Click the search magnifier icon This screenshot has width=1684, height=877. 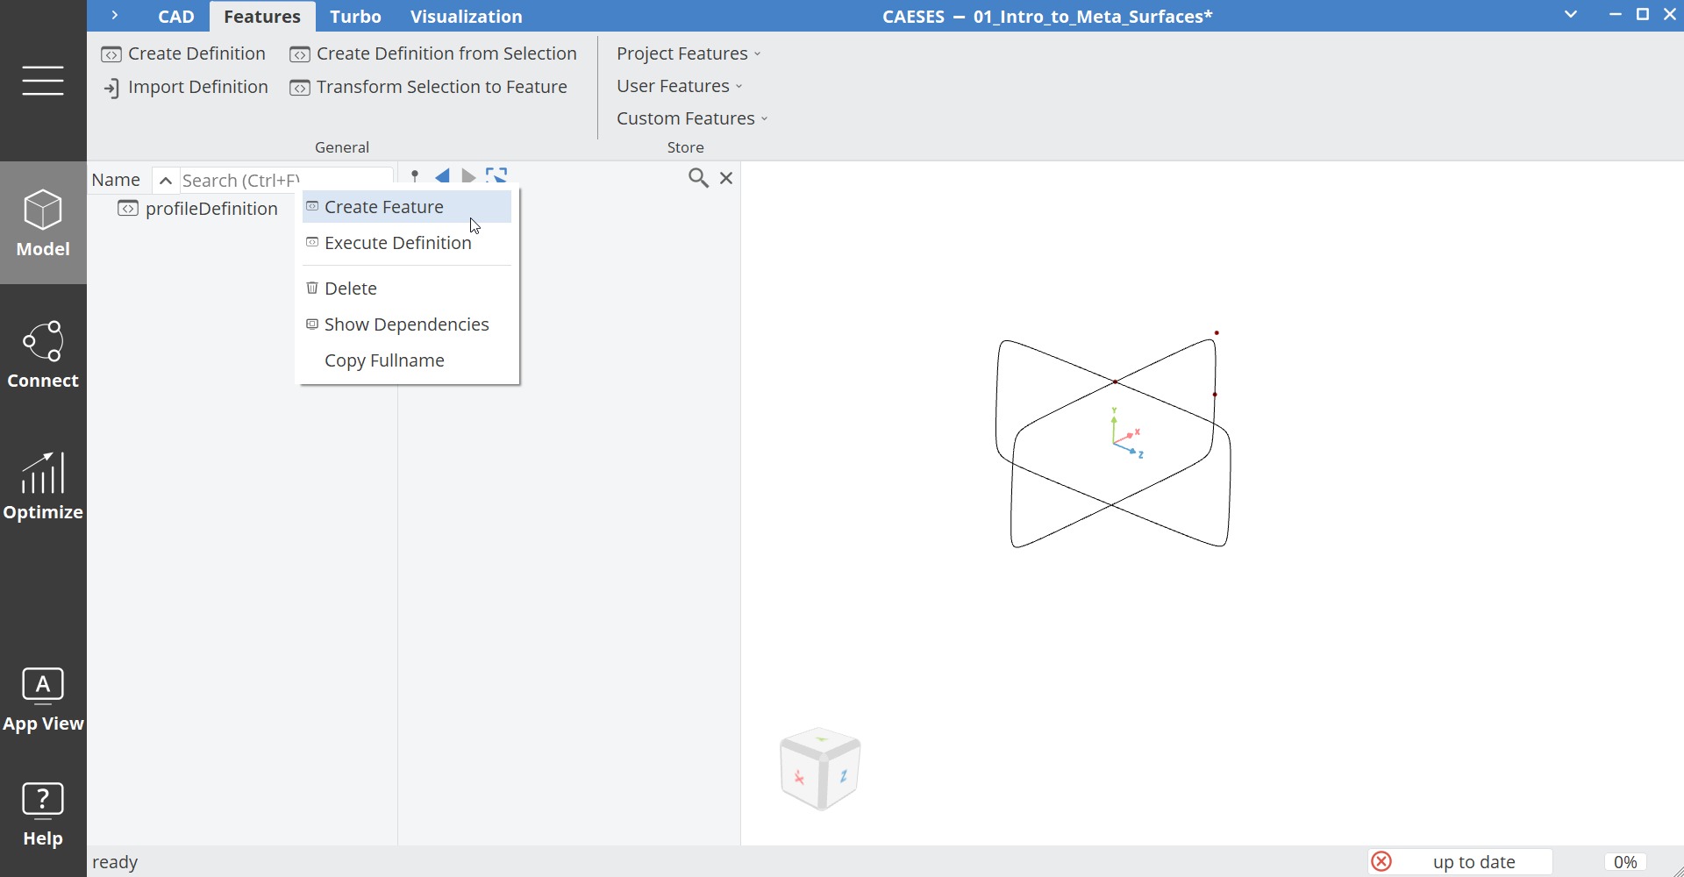tap(698, 177)
